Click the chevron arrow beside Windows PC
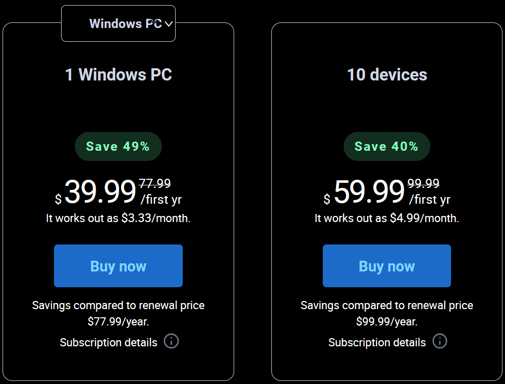The image size is (505, 384). pyautogui.click(x=169, y=24)
